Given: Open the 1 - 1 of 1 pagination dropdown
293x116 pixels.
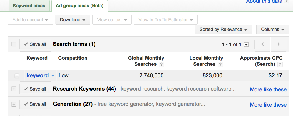Looking at the screenshot, I should (247, 44).
